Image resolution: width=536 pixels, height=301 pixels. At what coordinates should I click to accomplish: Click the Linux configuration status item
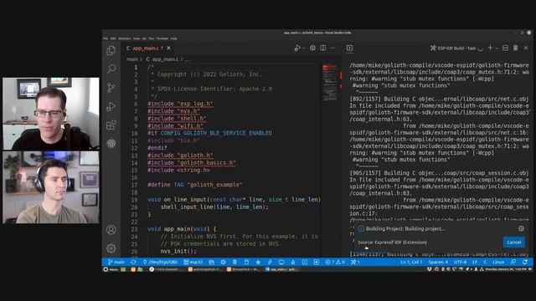(x=498, y=262)
